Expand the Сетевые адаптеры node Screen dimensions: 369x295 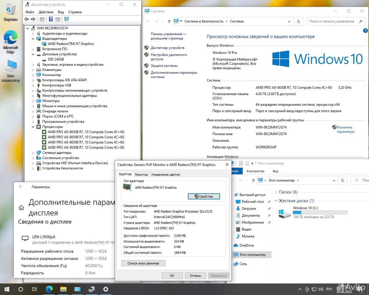pos(33,153)
